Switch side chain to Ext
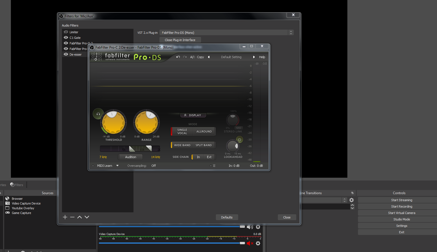437x252 pixels. (209, 157)
